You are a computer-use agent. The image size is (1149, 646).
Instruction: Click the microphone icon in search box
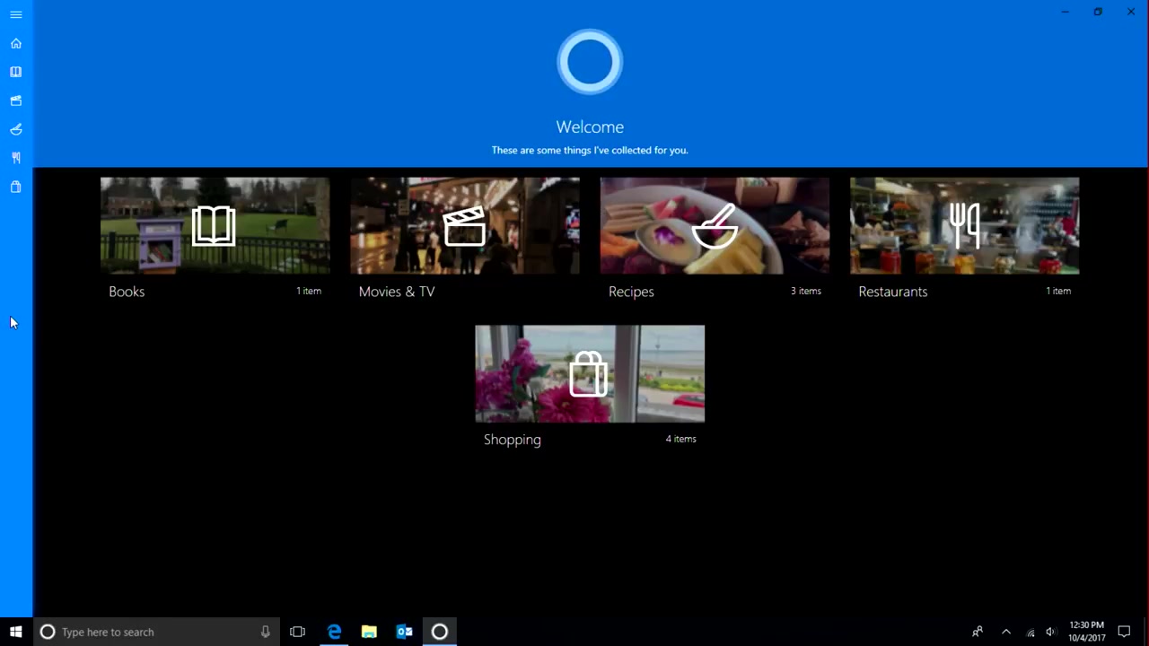(x=265, y=632)
